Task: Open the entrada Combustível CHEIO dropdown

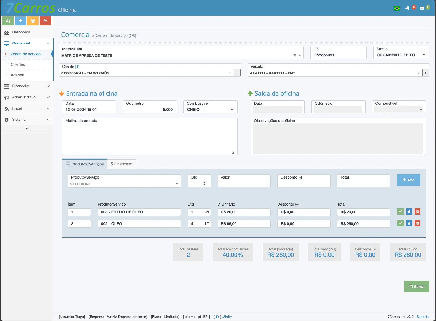Action: coord(210,110)
